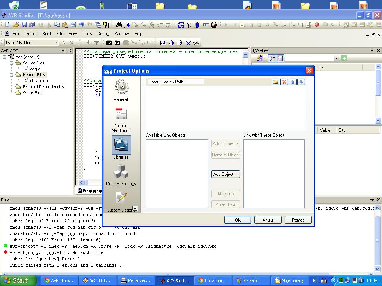Open the Build menu
382x286 pixels.
pyautogui.click(x=47, y=34)
